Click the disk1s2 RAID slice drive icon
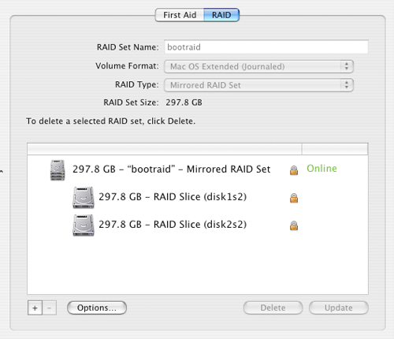Screen dimensions: 394x339 coord(84,198)
